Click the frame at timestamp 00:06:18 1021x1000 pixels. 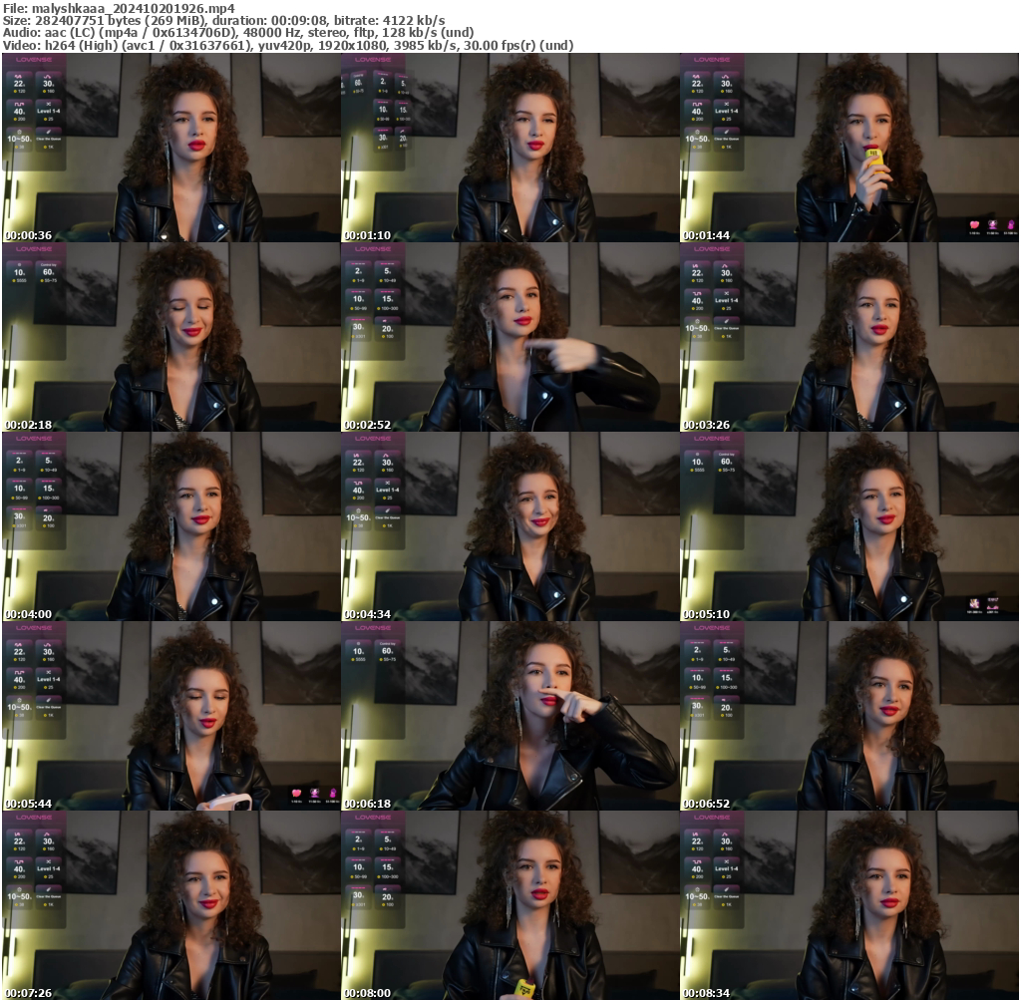point(510,716)
